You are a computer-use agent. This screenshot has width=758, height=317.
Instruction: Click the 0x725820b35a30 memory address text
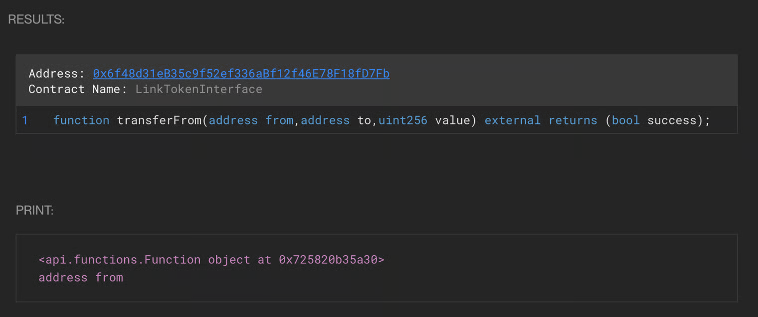coord(329,260)
